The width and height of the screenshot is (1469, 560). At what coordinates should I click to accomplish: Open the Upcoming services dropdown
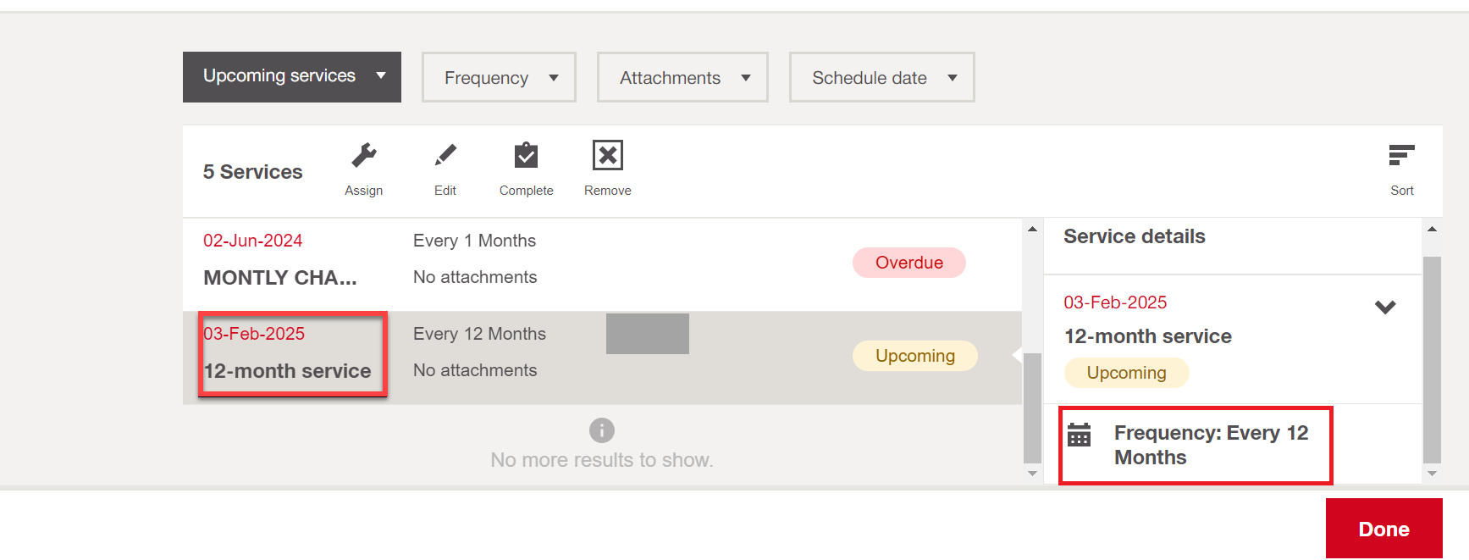tap(292, 77)
